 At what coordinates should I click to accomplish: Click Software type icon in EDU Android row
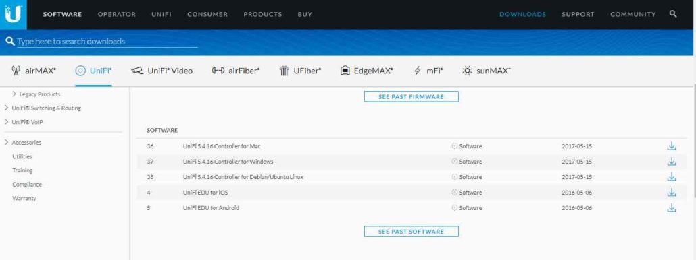(455, 208)
